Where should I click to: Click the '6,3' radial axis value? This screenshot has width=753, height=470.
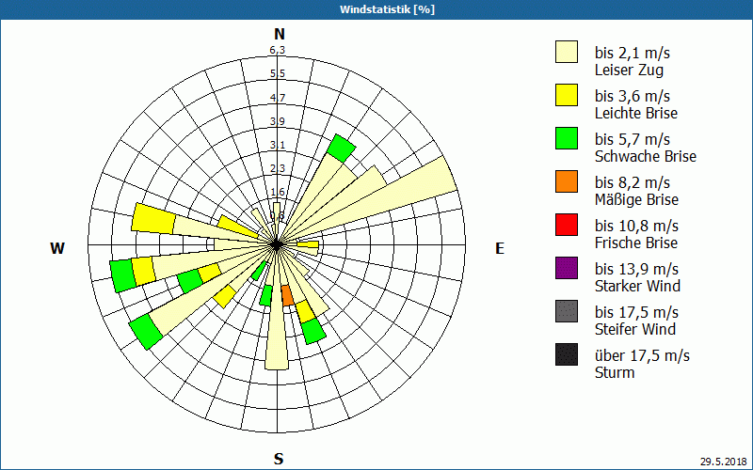tap(278, 51)
